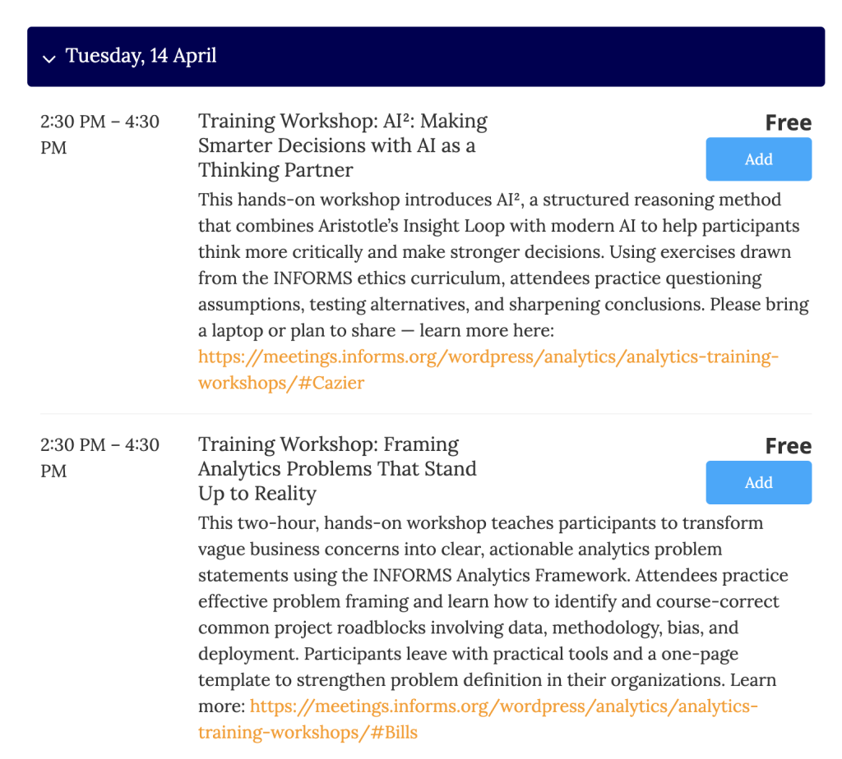Open the #Bills training workshop link
This screenshot has height=759, width=842.
click(504, 706)
